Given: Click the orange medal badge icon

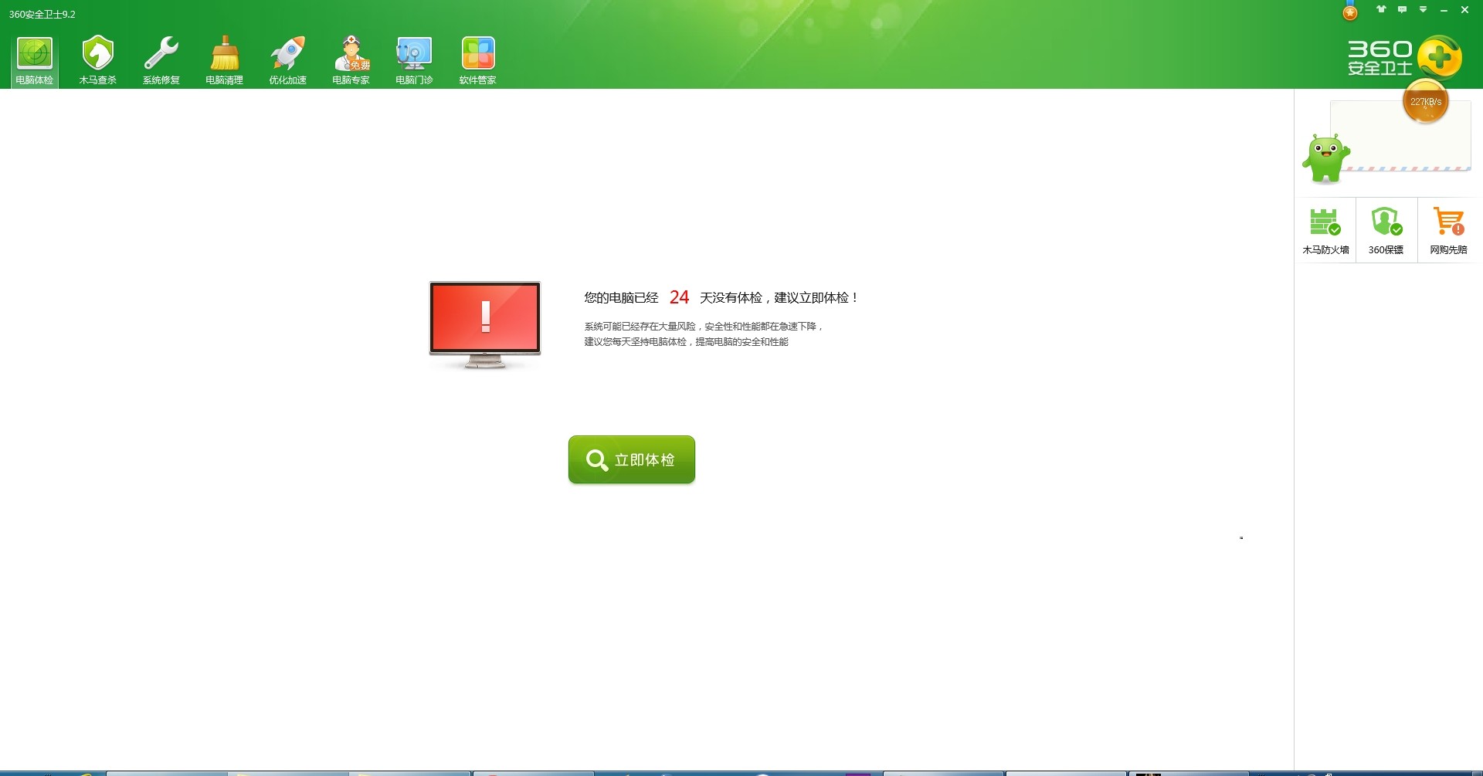Looking at the screenshot, I should (1350, 12).
